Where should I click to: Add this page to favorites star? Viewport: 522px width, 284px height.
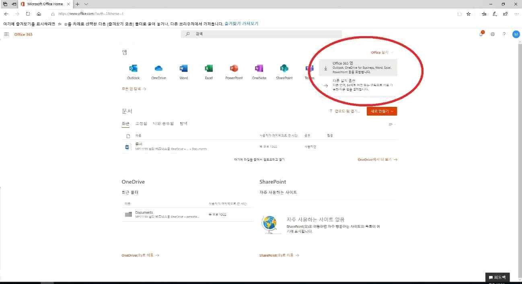[469, 14]
